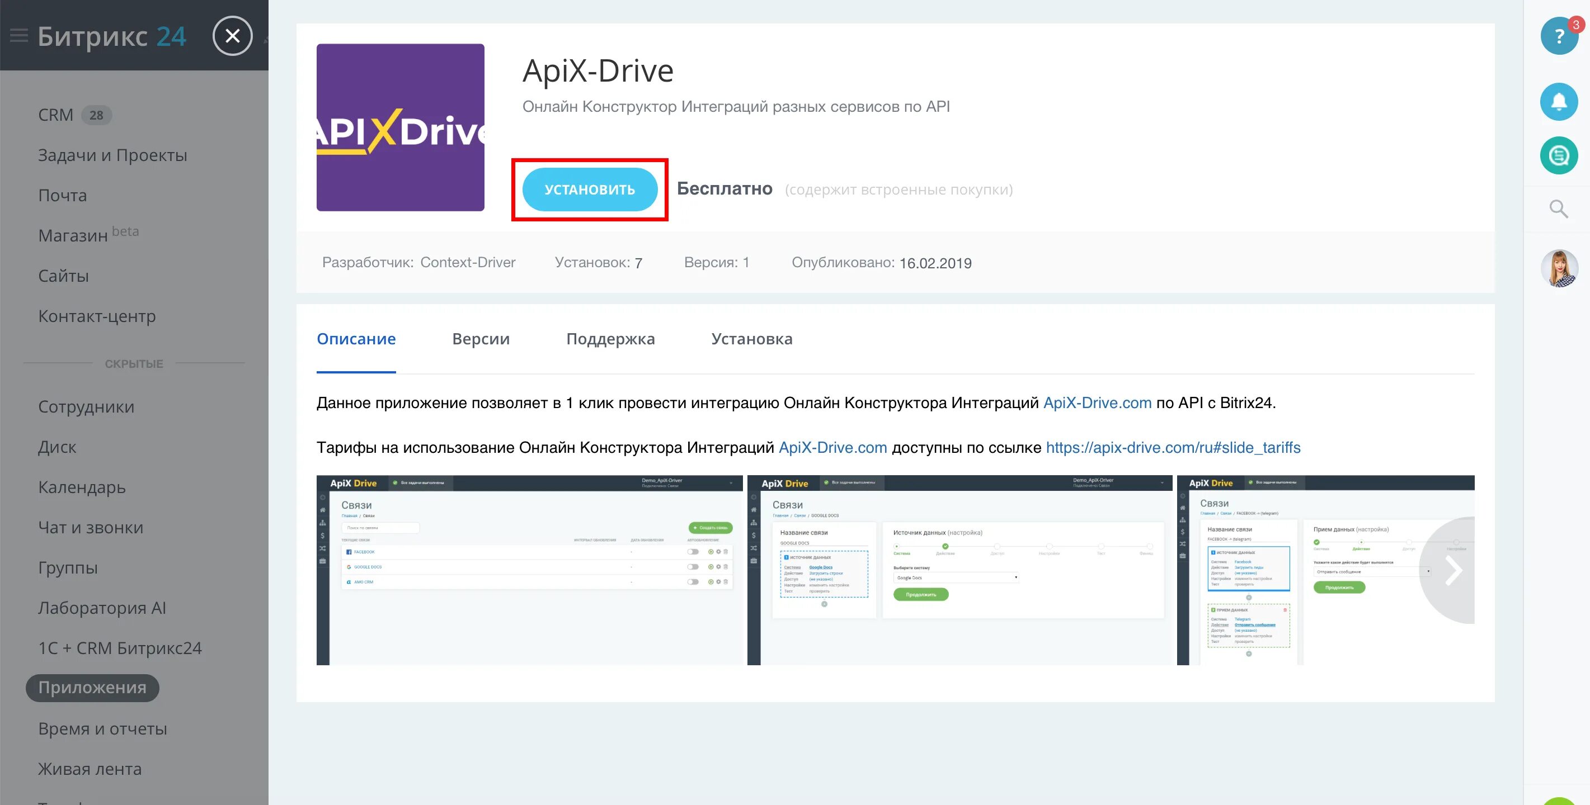Select the Установка tab

tap(751, 339)
